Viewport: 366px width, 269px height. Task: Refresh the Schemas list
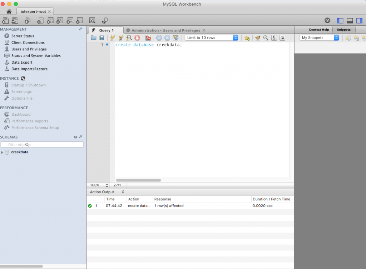point(75,137)
